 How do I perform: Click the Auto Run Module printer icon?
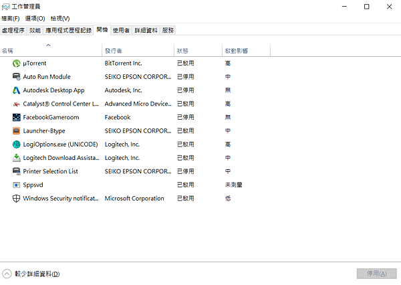16,76
